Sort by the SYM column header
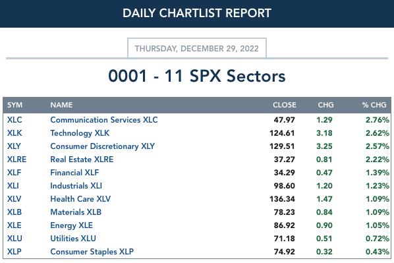The height and width of the screenshot is (263, 394). 15,105
